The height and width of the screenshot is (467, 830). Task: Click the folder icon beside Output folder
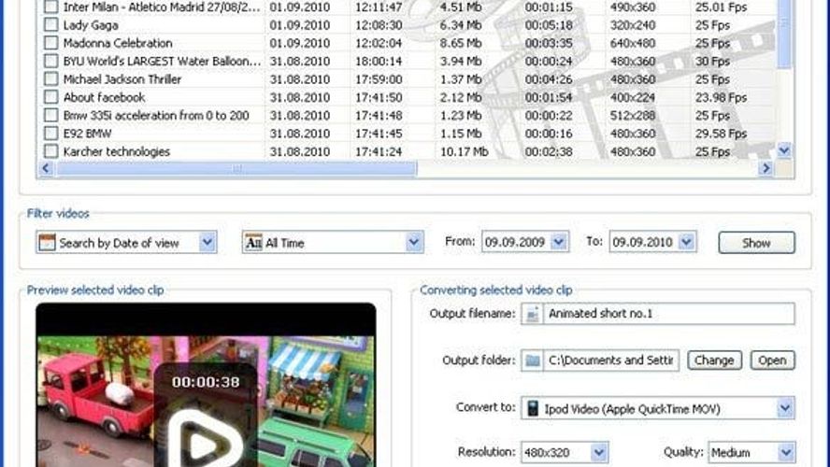[x=533, y=361]
